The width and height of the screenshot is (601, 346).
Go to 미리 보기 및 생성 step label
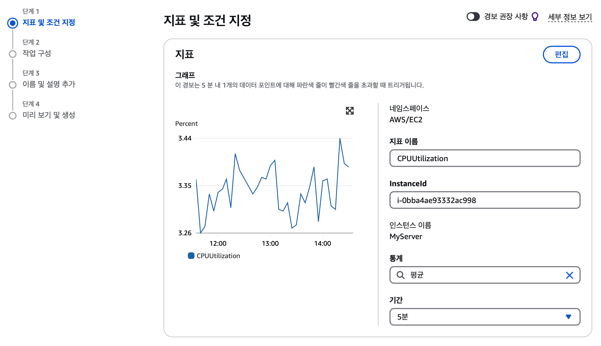pyautogui.click(x=49, y=115)
